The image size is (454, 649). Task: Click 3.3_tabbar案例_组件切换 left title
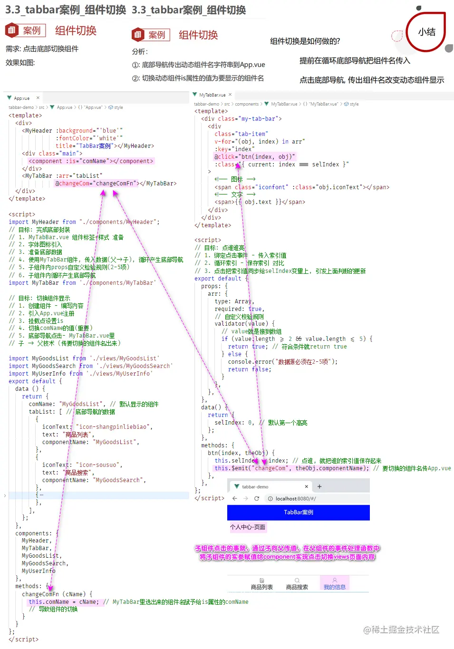pyautogui.click(x=66, y=10)
